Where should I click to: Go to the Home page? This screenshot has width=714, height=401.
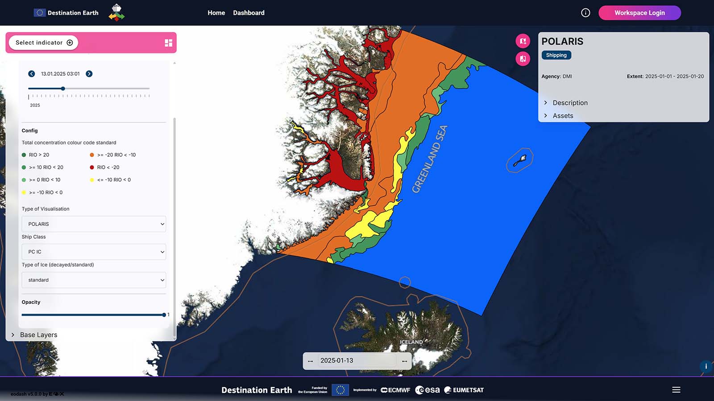click(216, 13)
